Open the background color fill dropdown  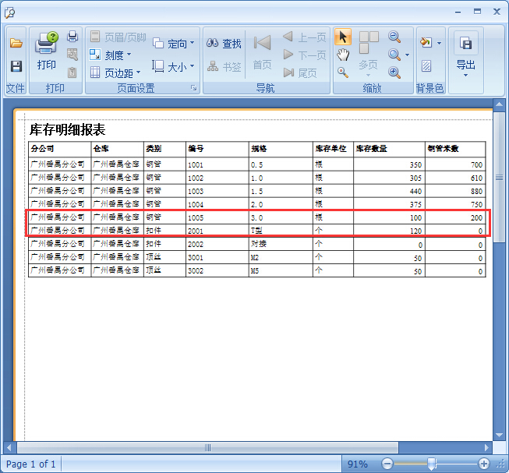[429, 43]
